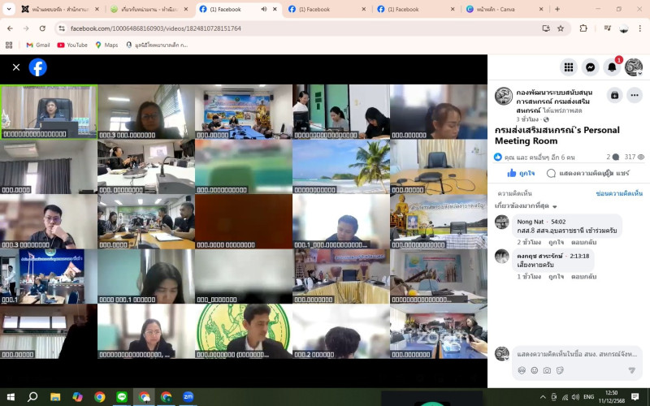Click the camera icon to attach photo
This screenshot has width=650, height=406.
[x=547, y=370]
